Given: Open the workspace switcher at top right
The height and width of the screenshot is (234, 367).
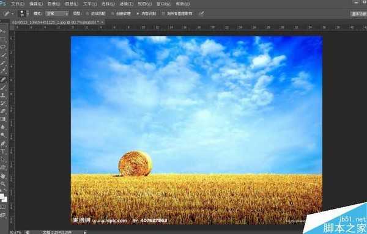Looking at the screenshot, I should click(x=358, y=14).
